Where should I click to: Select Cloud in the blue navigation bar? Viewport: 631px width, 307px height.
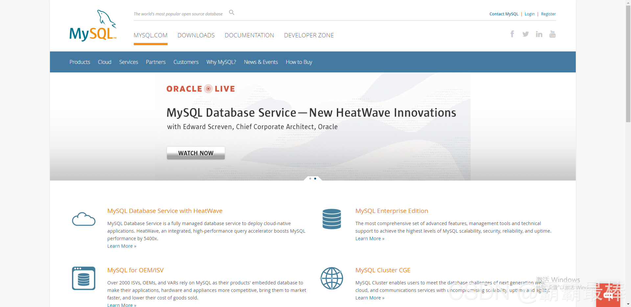point(105,62)
